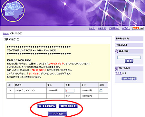Viewport: 145px width, 117px height.
Task: Open お問合せ in the top navigation
Action: point(102,28)
